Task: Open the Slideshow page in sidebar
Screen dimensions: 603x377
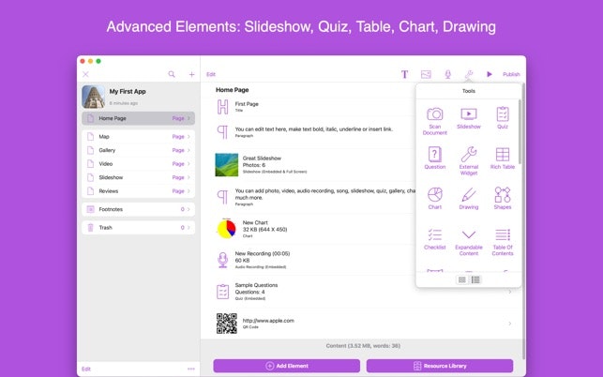Action: pos(138,177)
